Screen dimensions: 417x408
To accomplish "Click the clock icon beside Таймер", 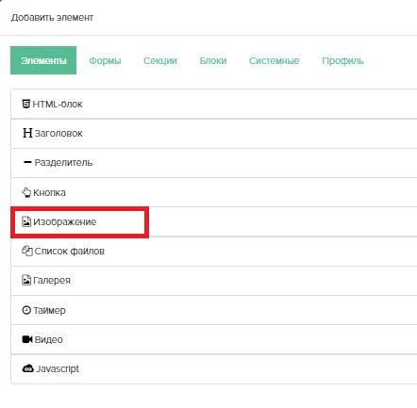I will 26,310.
